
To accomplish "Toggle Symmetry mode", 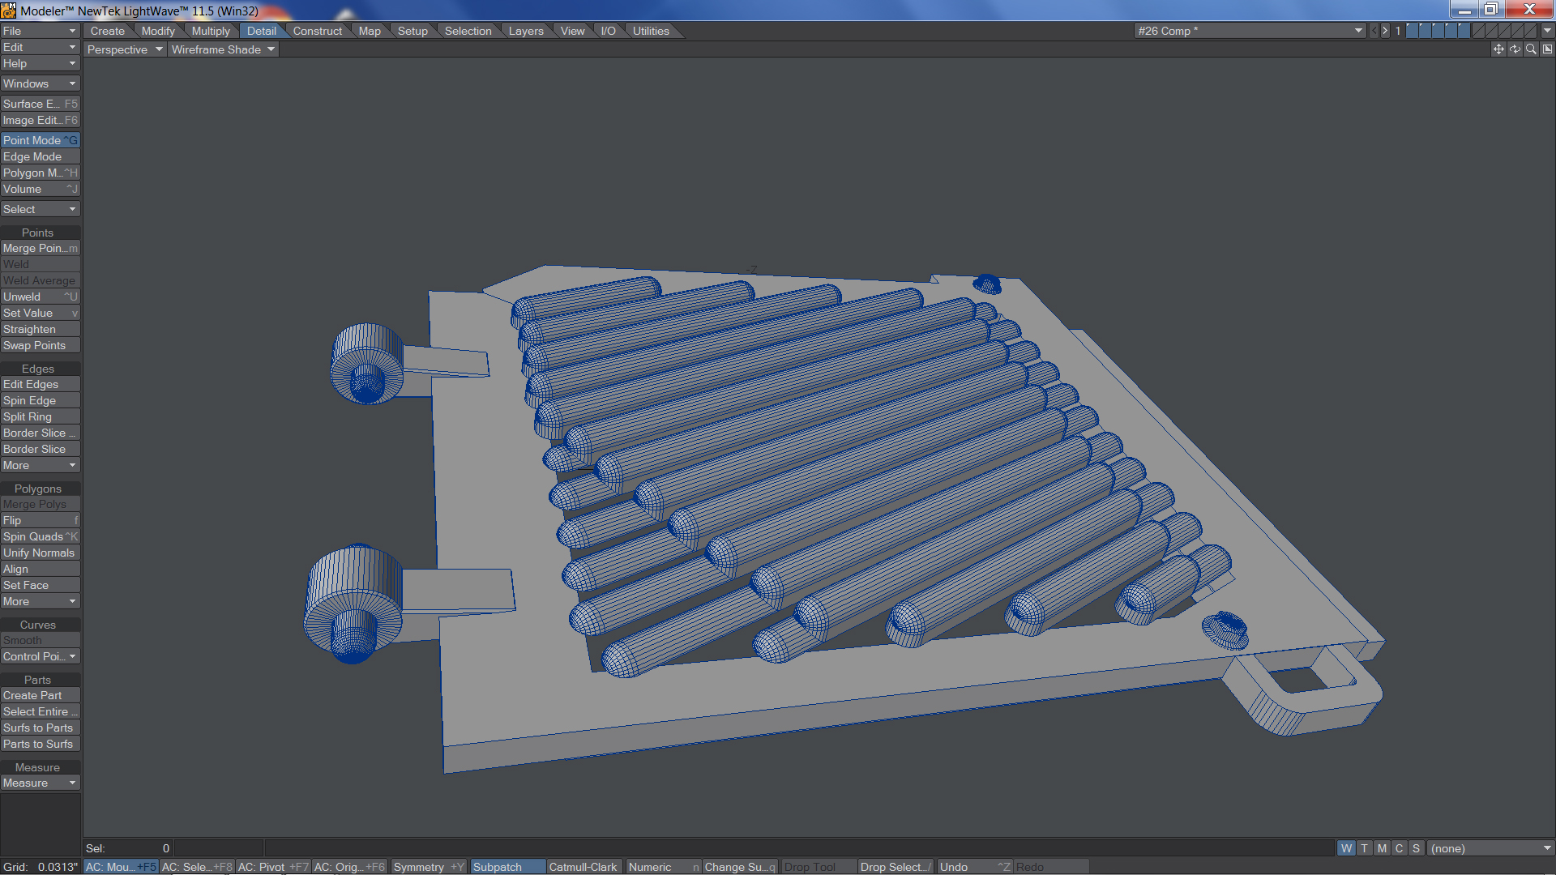I will click(429, 867).
